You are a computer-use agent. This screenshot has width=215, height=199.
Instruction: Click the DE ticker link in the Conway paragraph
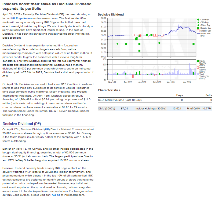point(47,130)
